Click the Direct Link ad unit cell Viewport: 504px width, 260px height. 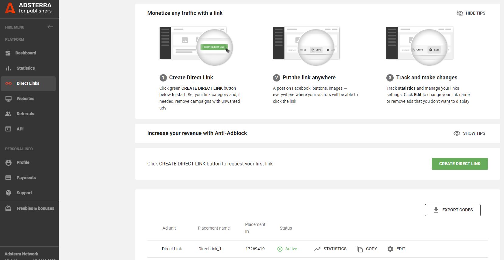pyautogui.click(x=172, y=249)
